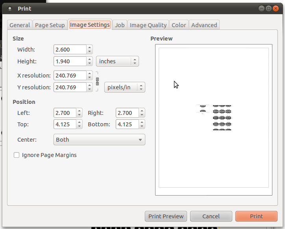The width and height of the screenshot is (285, 229).
Task: Open the Page Setup tab
Action: [50, 25]
